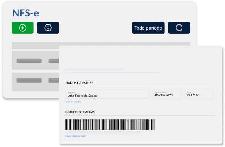
Task: Click the 'Ver mais detalhes' link
Action: pyautogui.click(x=73, y=102)
